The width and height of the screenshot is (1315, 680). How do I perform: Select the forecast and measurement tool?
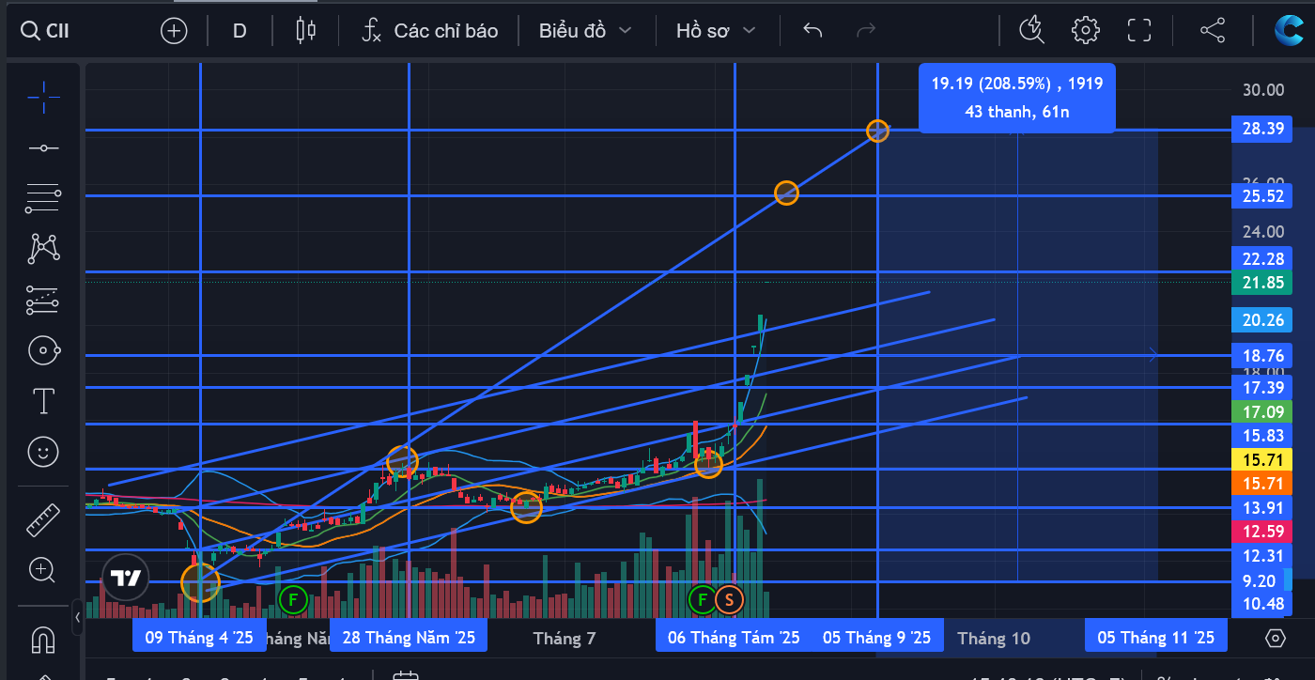pos(43,301)
